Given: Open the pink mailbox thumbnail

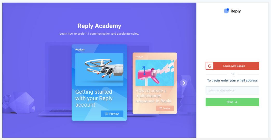Looking at the screenshot, I should coord(155,73).
